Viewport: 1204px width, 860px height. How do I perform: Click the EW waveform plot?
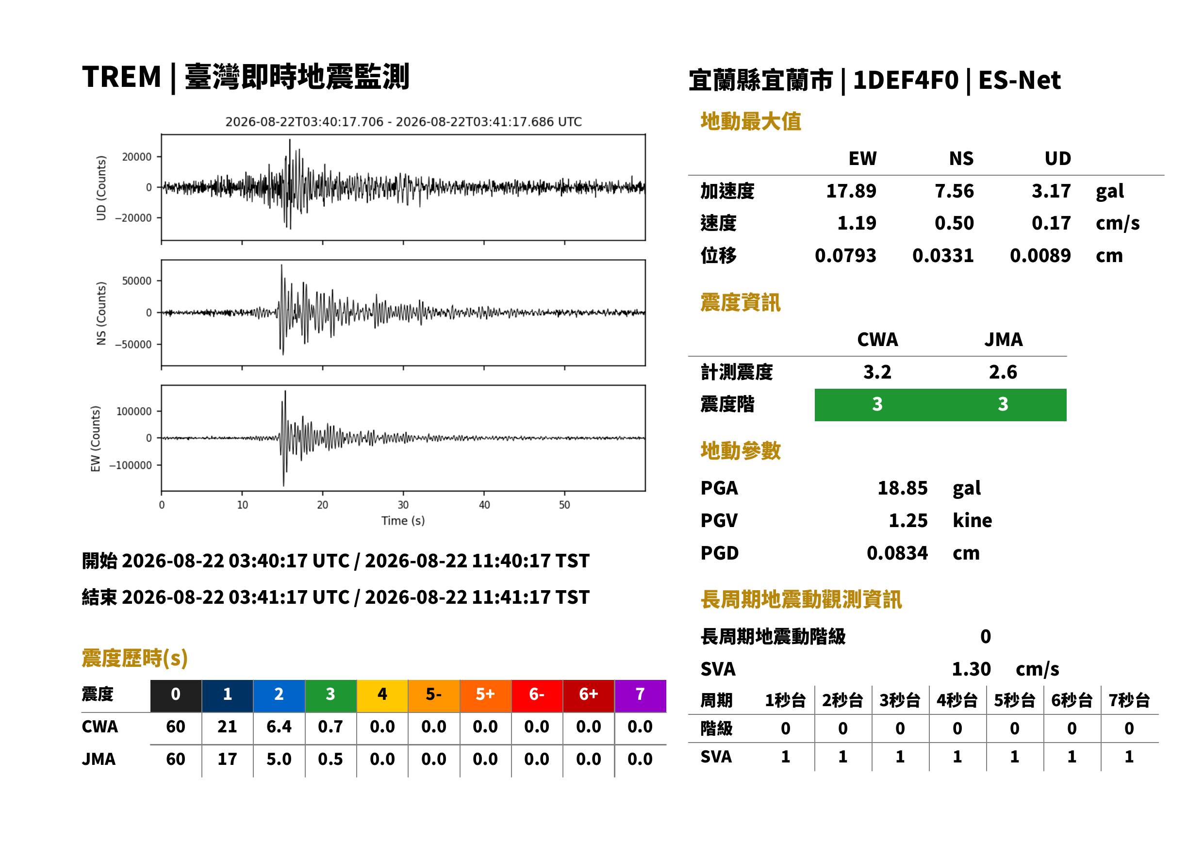pos(403,438)
